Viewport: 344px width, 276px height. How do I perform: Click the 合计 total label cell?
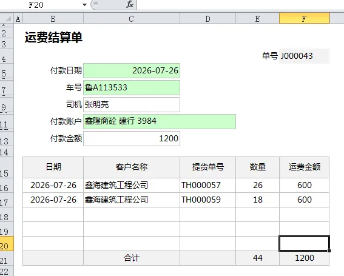pyautogui.click(x=132, y=258)
